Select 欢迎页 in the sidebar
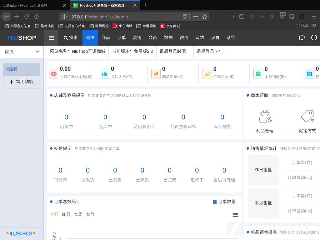 tap(22, 69)
